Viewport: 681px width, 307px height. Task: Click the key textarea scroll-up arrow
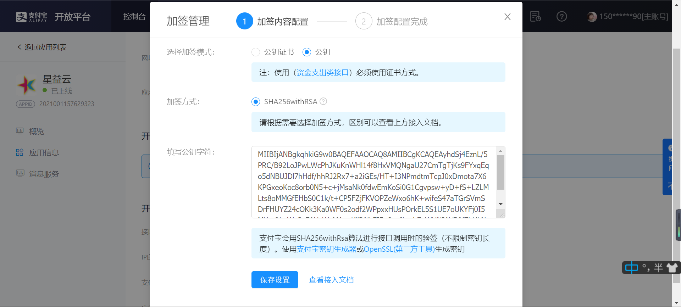500,151
